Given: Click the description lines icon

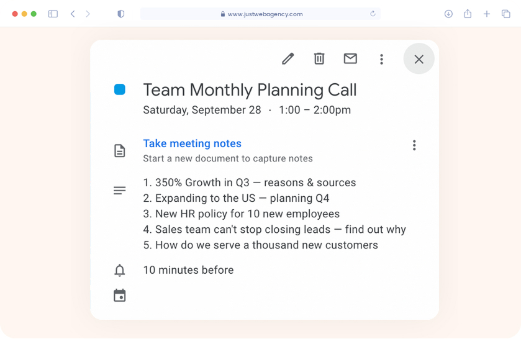Looking at the screenshot, I should tap(120, 191).
